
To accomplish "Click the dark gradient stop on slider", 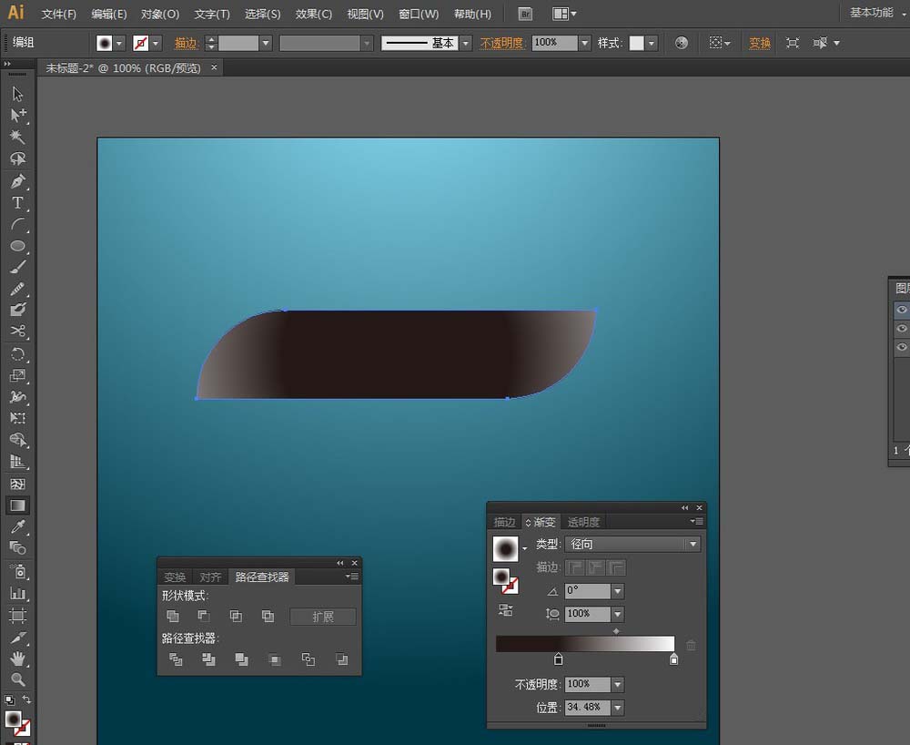I will pos(559,659).
